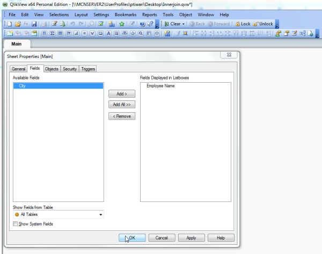Screen dimensions: 322x254
Task: Create a Slider/Calendar object icon
Action: [125, 33]
